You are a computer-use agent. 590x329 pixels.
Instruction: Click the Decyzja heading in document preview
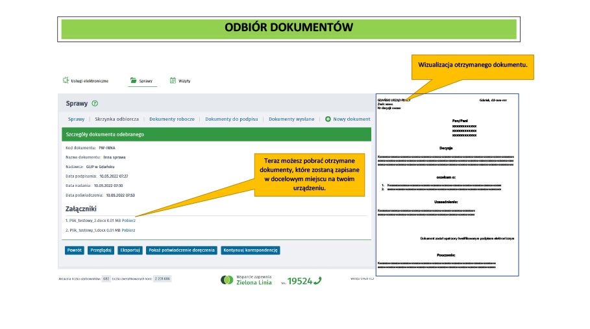click(446, 148)
